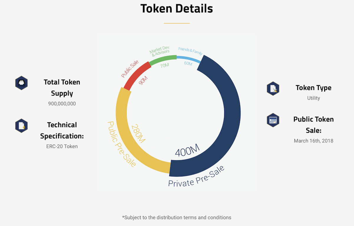The image size is (354, 226).
Task: Click the 900,000,000 supply figure
Action: point(62,104)
